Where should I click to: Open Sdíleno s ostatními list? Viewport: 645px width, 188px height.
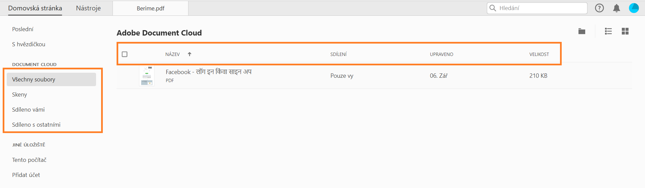coord(36,125)
